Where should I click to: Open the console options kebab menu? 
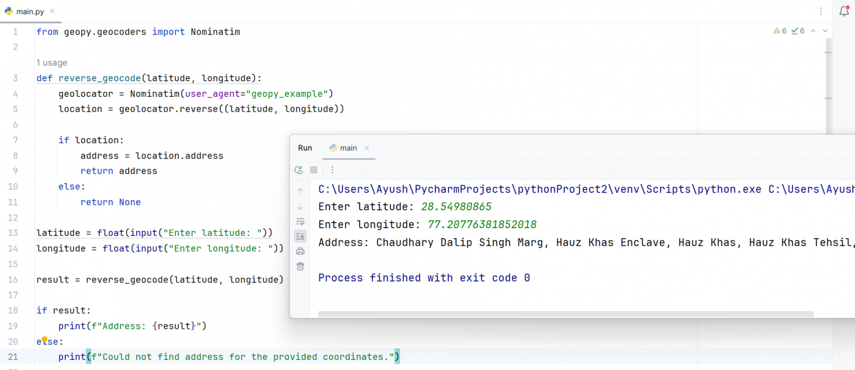click(332, 169)
